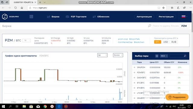Click the address bar URL sigen.pro
193x109 pixels.
coord(40,8)
